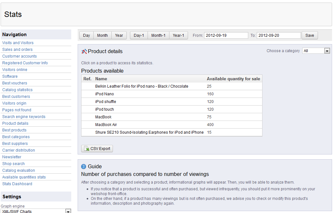Open Available quantities stats page
This screenshot has width=334, height=213.
[x=24, y=177]
